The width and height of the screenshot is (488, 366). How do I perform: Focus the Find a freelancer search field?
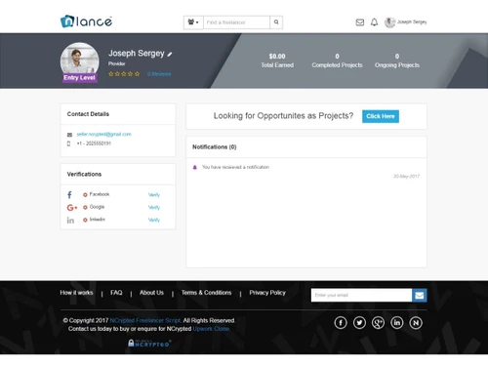[236, 22]
